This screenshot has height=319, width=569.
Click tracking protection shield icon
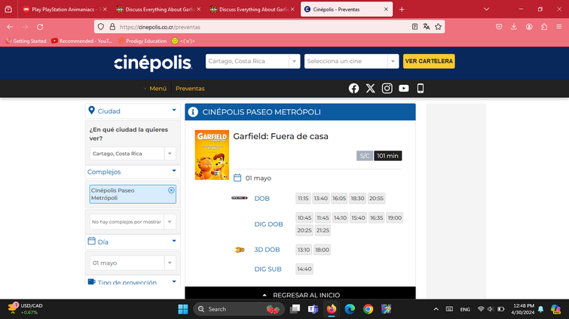click(x=101, y=27)
